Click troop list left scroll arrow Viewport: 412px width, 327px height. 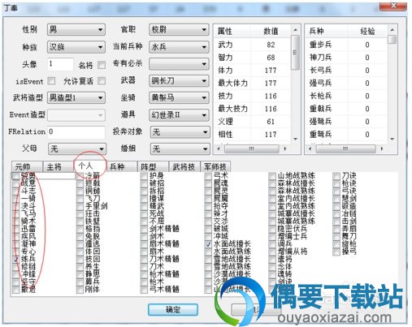(310, 148)
